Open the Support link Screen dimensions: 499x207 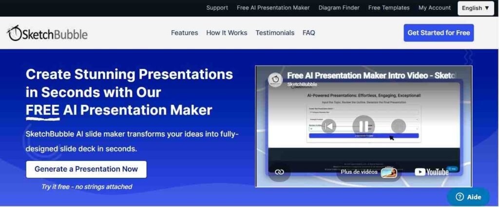point(217,8)
